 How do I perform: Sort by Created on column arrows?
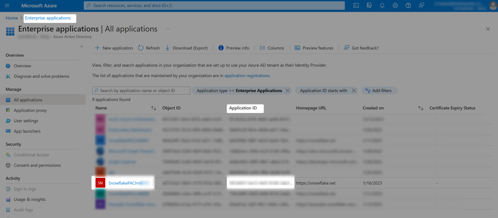coord(421,108)
